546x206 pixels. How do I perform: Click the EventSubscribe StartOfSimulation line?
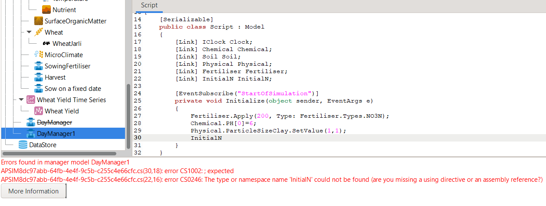247,93
